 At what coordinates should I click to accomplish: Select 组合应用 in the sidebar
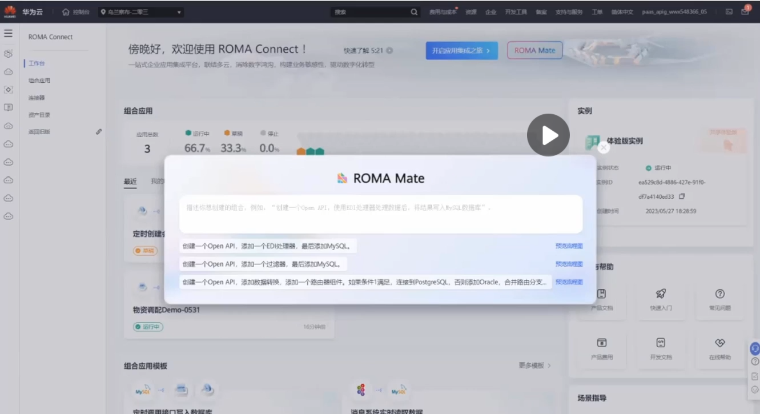39,81
